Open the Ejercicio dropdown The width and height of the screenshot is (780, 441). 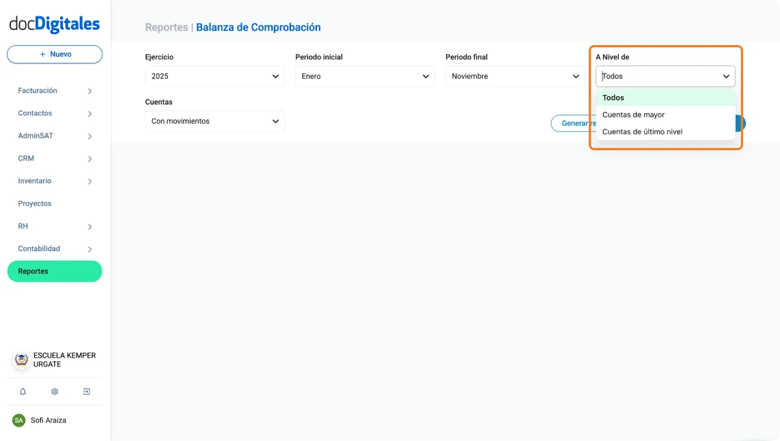coord(214,76)
